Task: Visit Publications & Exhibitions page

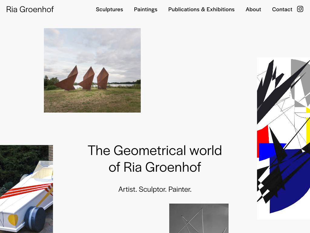Action: (x=201, y=9)
